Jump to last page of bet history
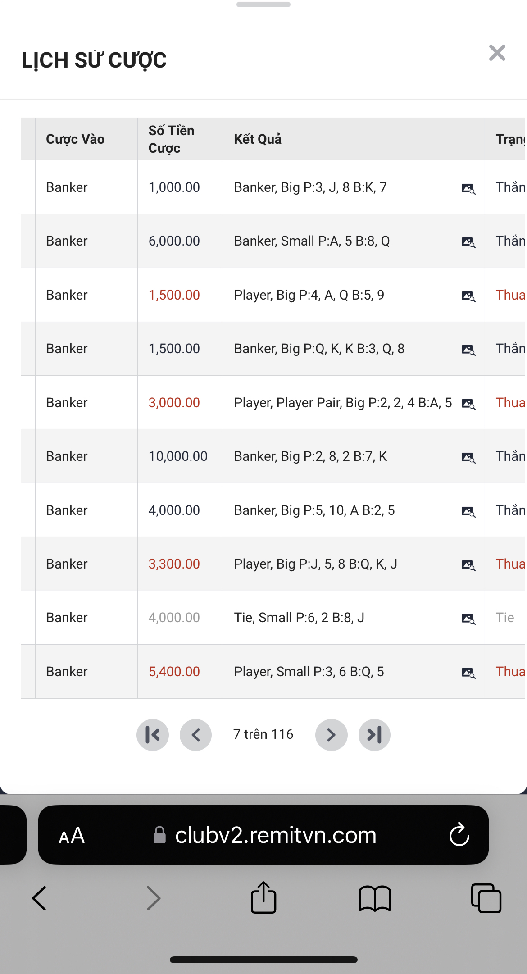This screenshot has height=974, width=527. click(x=374, y=735)
